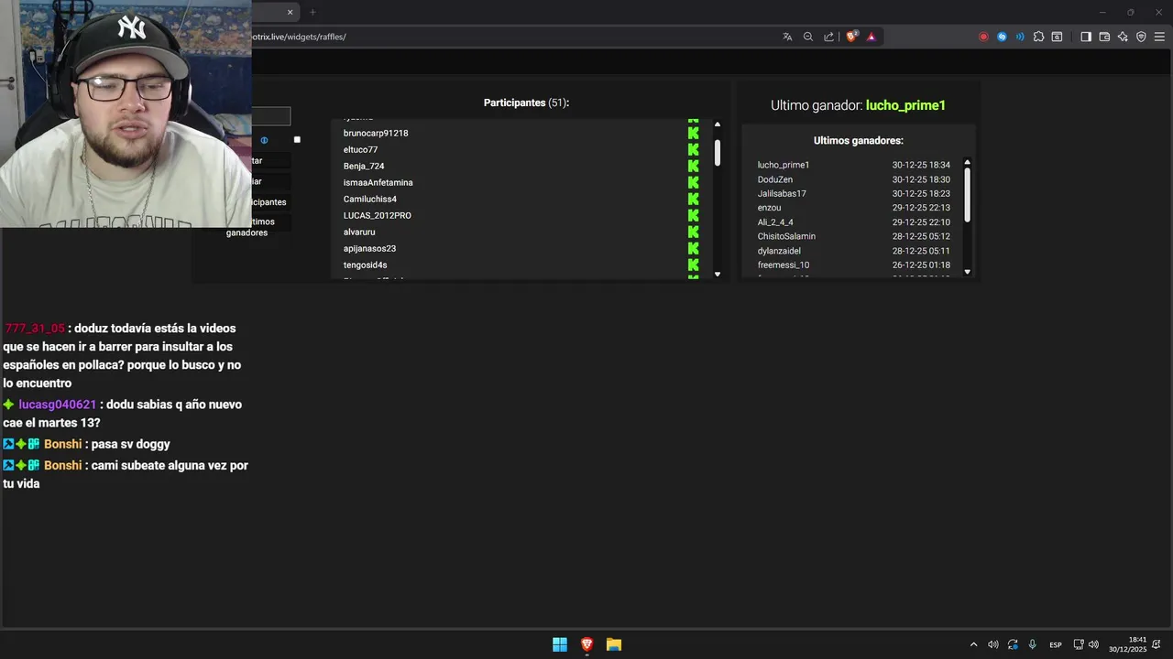Click the address bar URL widgets/raffles

(299, 37)
